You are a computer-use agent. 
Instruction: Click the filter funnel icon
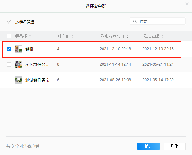point(9,22)
